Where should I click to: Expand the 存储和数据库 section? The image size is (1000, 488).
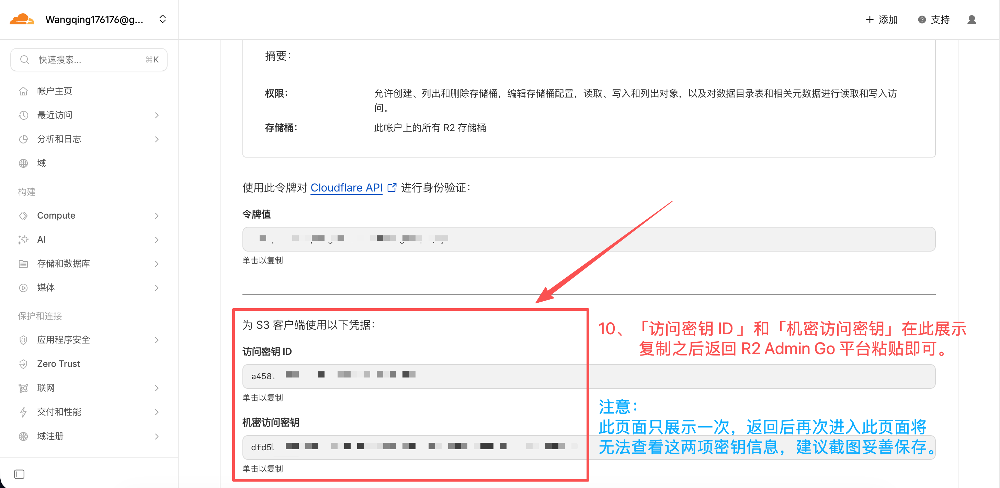point(63,264)
